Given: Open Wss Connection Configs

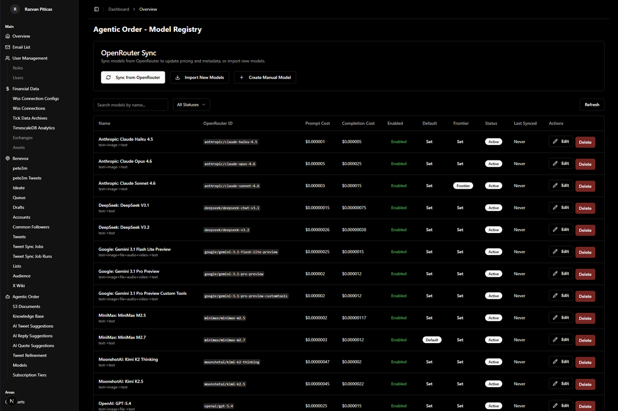Looking at the screenshot, I should click(36, 99).
